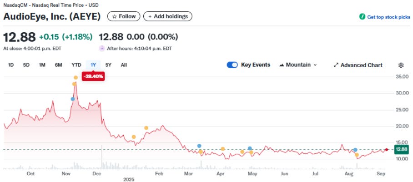Click the green 12.88 price label on axis
This screenshot has width=413, height=182.
402,150
